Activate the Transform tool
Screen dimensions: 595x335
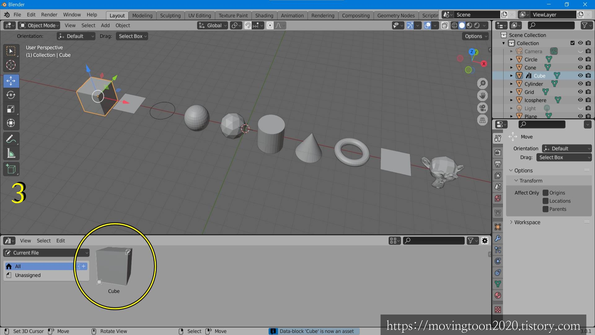coord(11,123)
